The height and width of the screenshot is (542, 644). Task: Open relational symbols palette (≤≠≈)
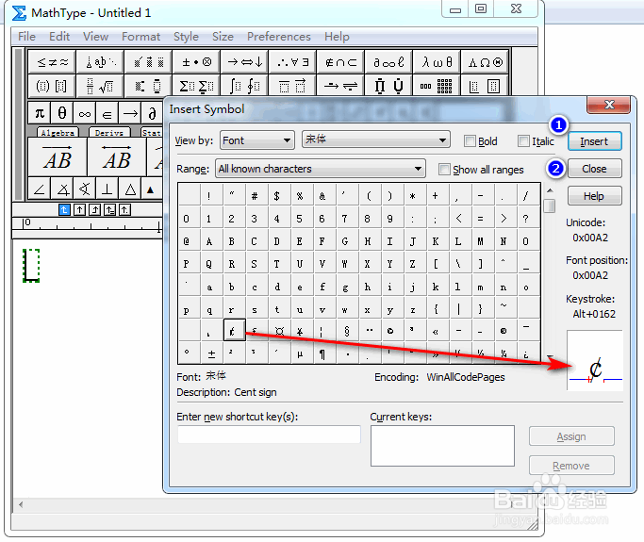pos(52,62)
